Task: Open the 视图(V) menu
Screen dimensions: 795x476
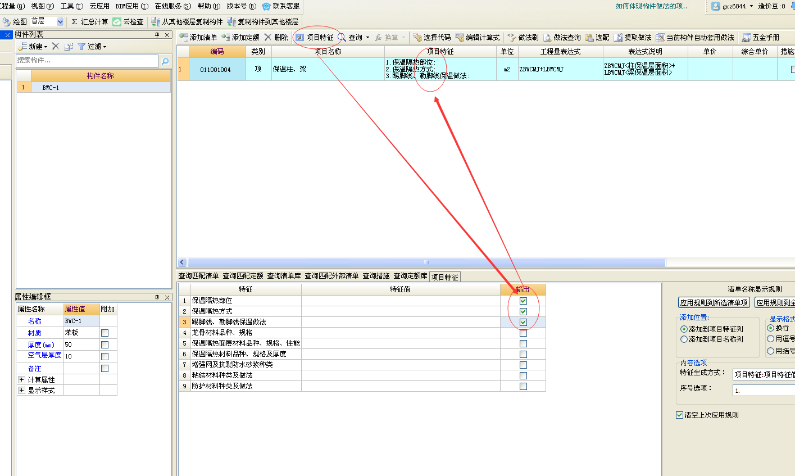Action: (x=43, y=6)
